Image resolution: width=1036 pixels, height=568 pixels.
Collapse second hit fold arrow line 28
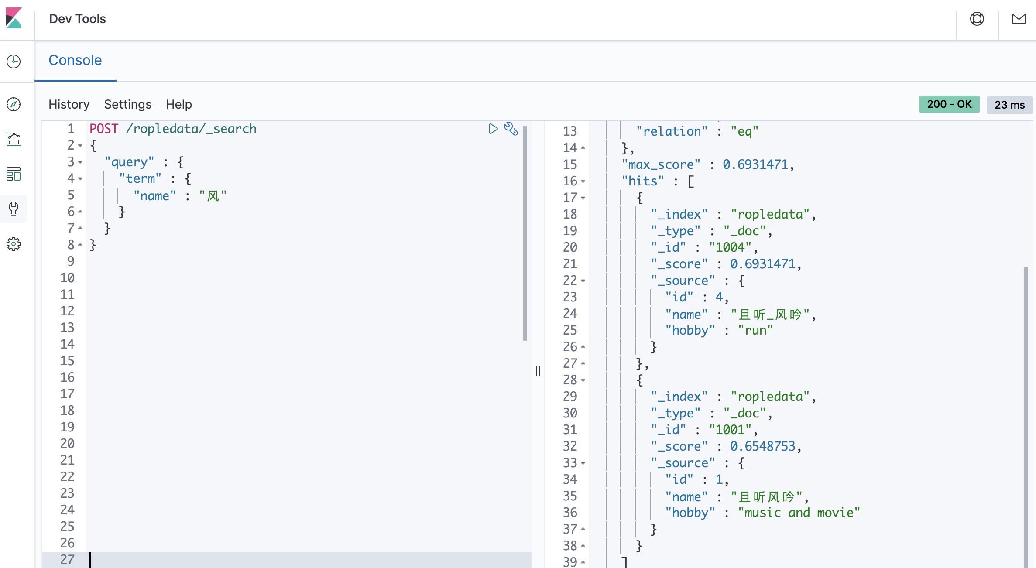coord(583,380)
